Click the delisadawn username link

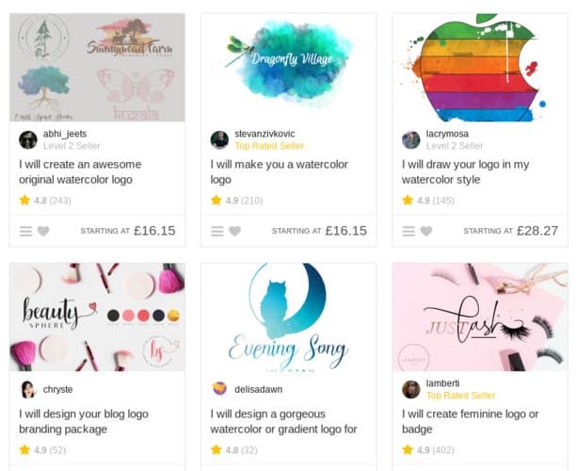pos(259,389)
